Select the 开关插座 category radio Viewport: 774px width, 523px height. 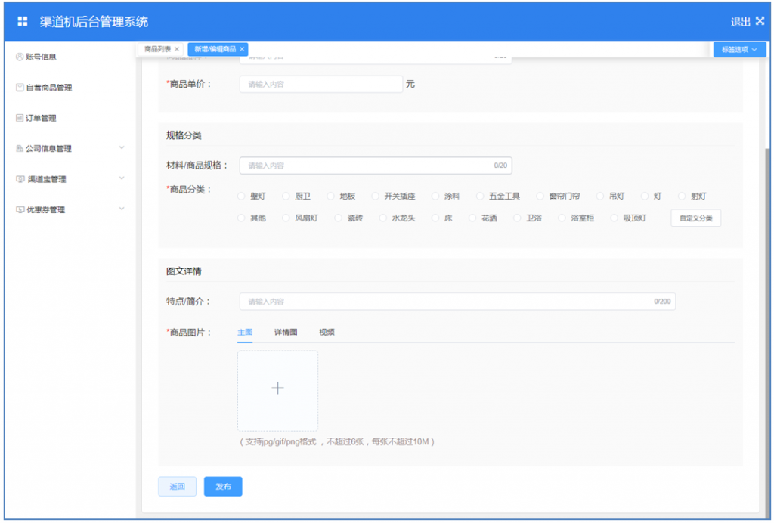tap(376, 197)
